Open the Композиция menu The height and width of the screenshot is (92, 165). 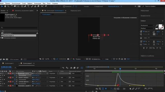coord(16,3)
